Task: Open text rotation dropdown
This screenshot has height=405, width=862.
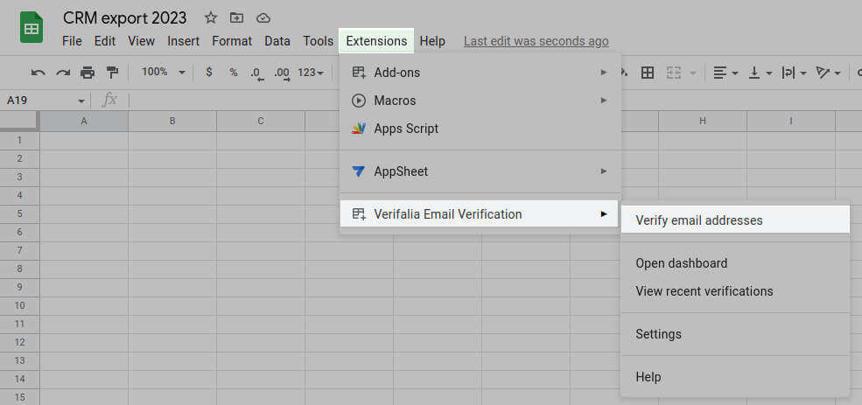Action: [829, 73]
